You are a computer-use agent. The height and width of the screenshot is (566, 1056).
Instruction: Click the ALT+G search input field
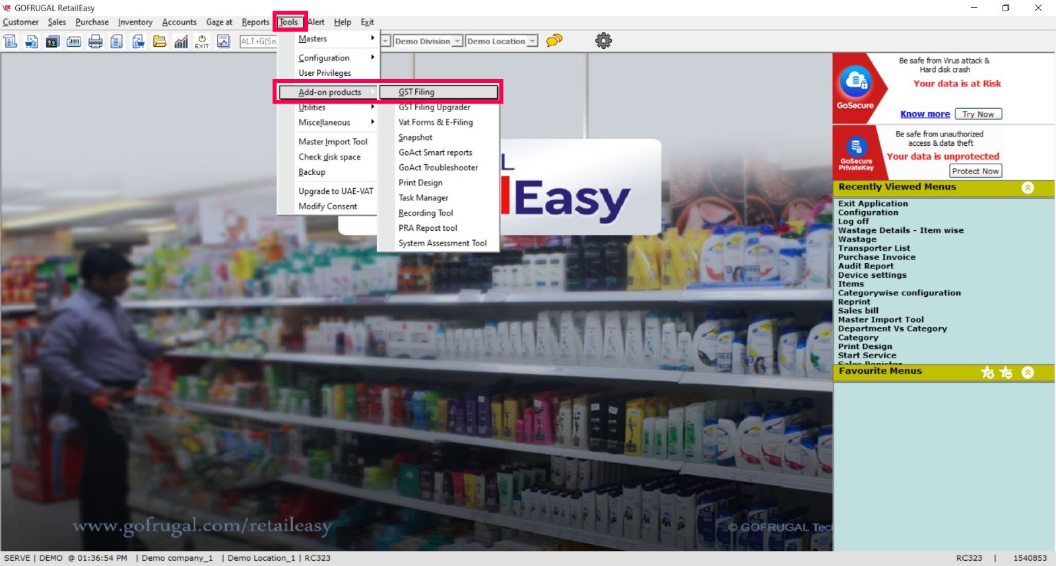[258, 41]
